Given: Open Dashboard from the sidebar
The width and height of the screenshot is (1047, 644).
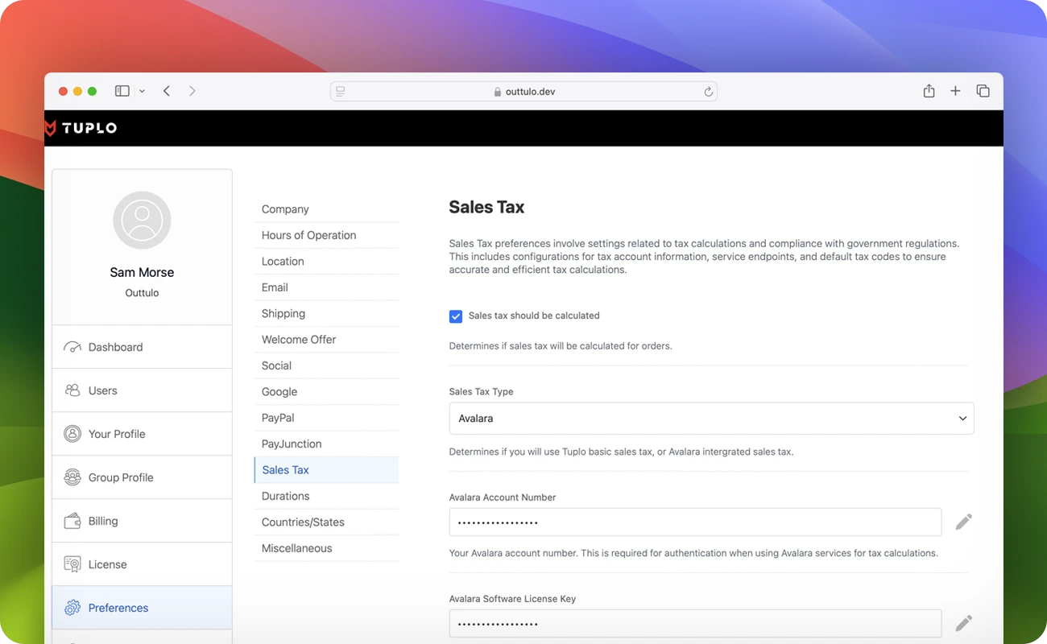Looking at the screenshot, I should (x=142, y=347).
